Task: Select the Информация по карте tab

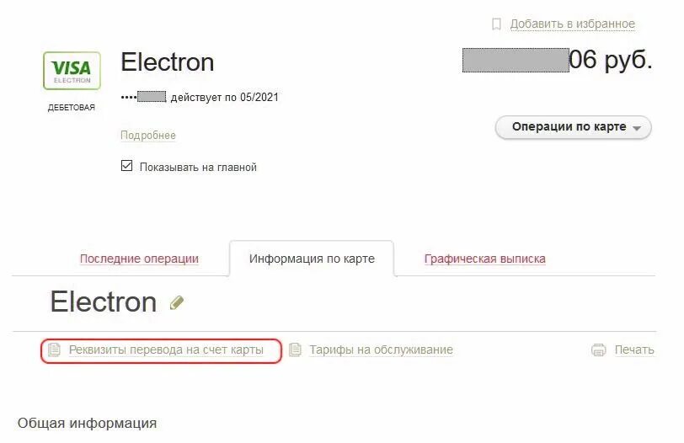Action: click(x=312, y=259)
